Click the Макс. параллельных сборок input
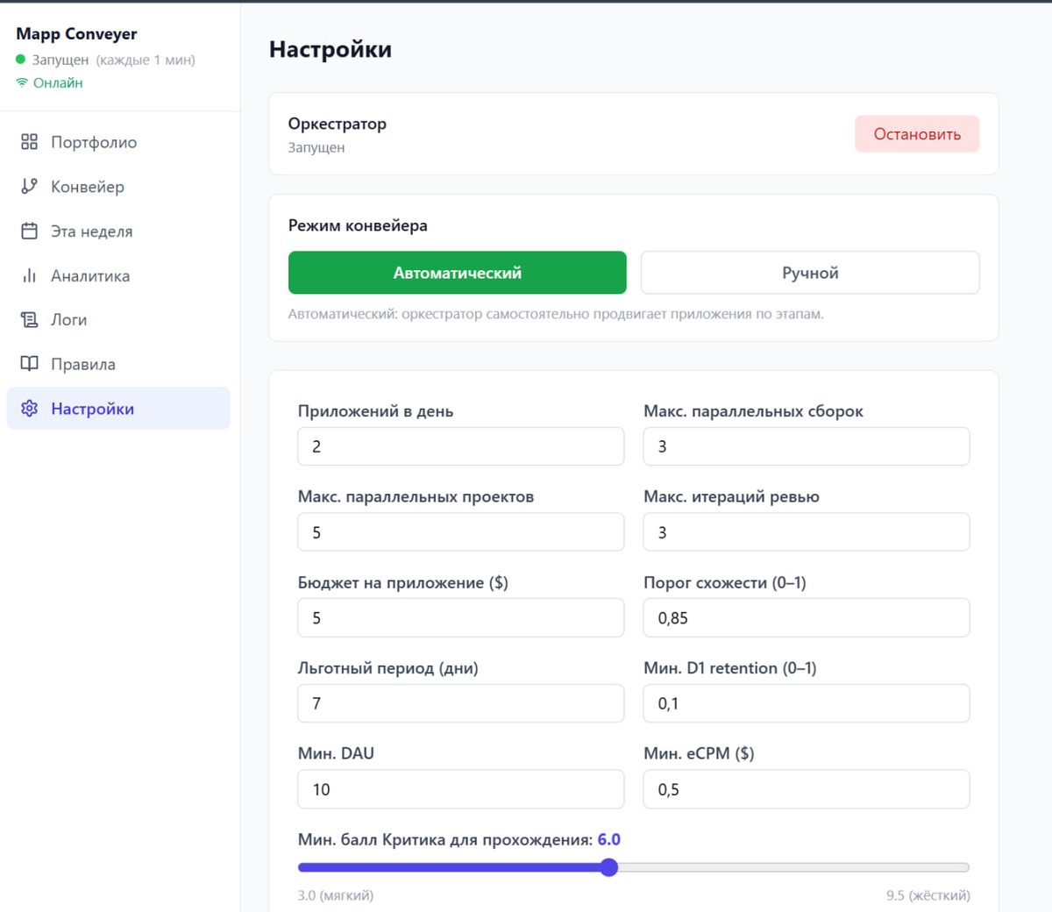 (x=807, y=446)
